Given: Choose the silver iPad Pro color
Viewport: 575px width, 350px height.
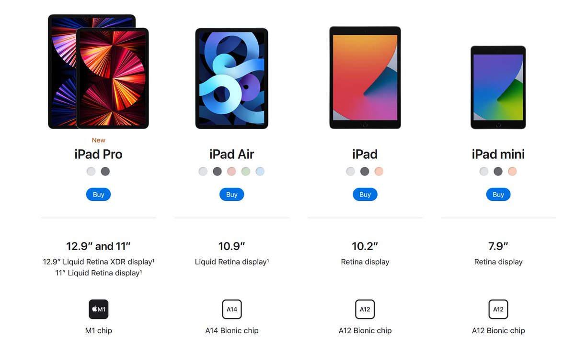Looking at the screenshot, I should click(x=91, y=171).
